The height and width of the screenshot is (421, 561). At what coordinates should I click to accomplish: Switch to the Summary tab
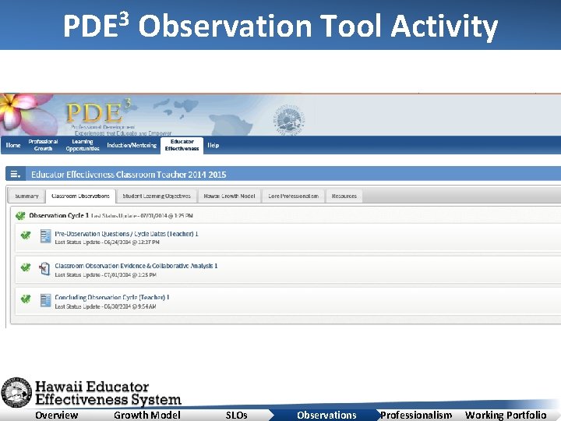pos(26,196)
